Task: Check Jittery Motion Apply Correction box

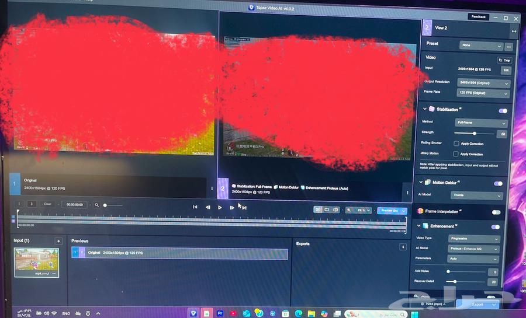Action: point(456,154)
